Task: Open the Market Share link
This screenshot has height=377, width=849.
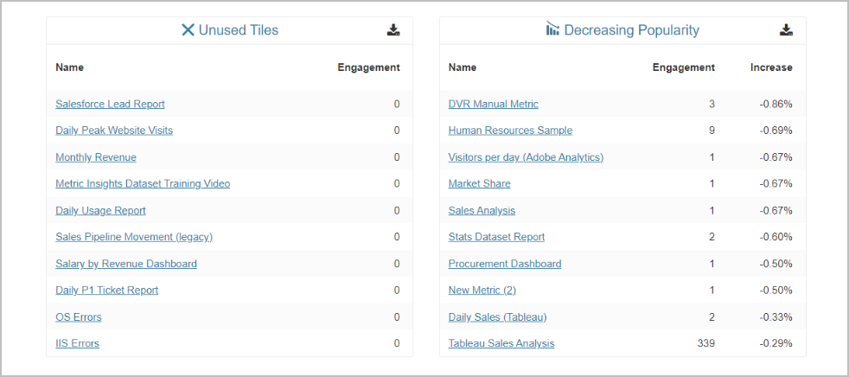Action: (479, 183)
